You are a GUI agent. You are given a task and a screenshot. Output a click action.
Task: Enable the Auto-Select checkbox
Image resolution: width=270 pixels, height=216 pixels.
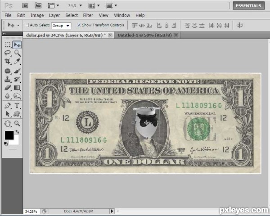(27, 25)
